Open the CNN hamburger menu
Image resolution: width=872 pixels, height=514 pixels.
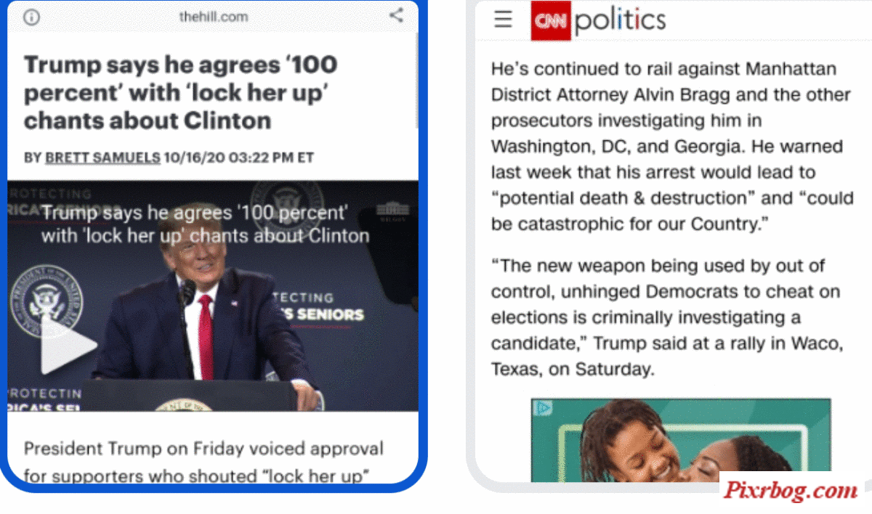[503, 20]
